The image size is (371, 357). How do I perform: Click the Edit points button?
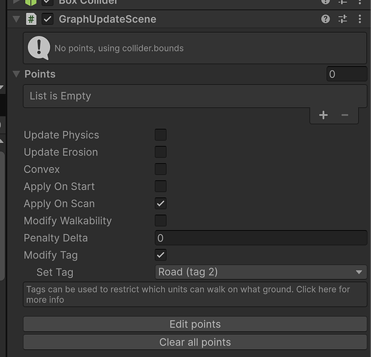click(x=195, y=324)
